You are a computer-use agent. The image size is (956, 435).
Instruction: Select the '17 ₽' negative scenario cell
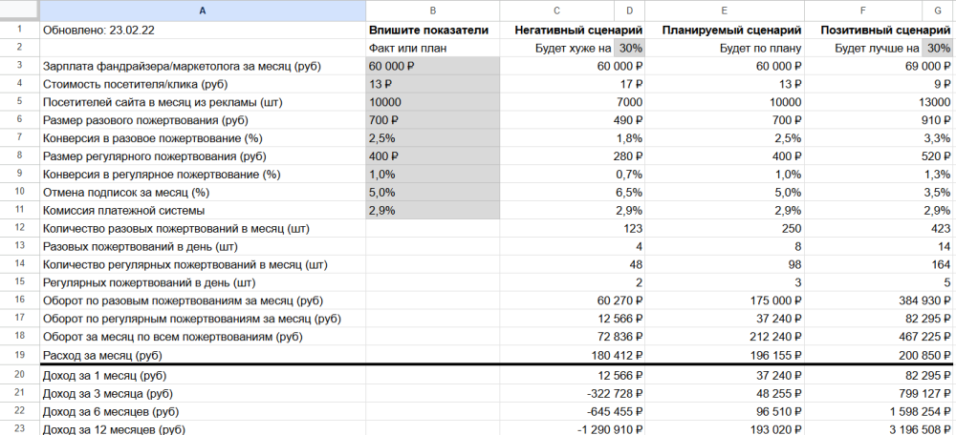click(x=573, y=84)
